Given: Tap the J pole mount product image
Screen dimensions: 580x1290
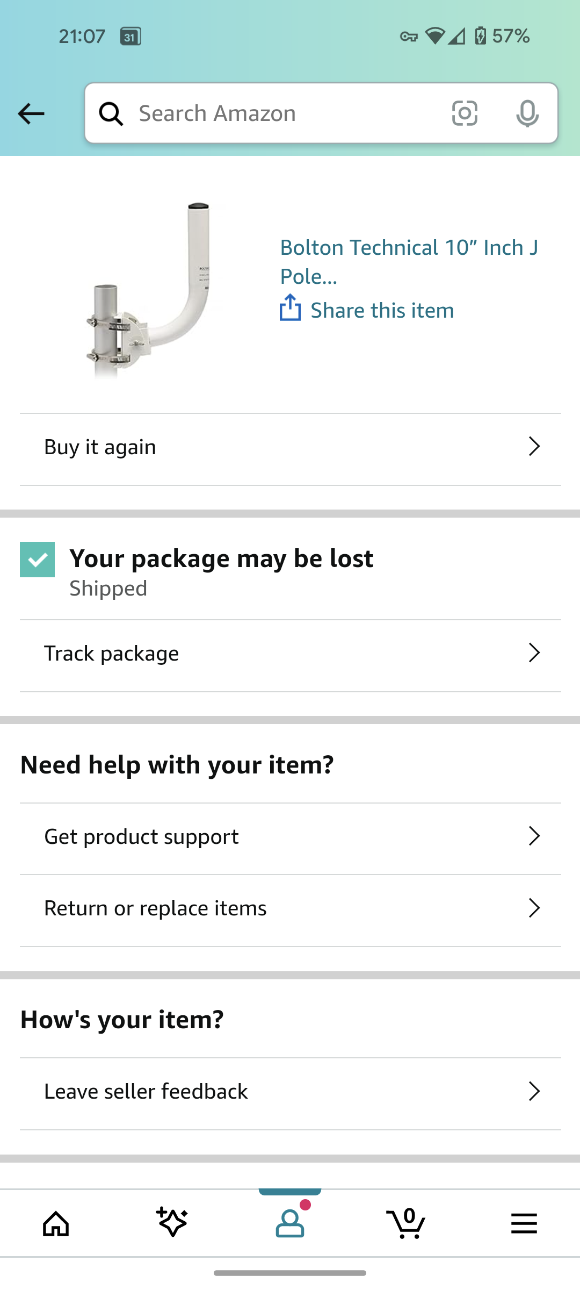Looking at the screenshot, I should 149,291.
